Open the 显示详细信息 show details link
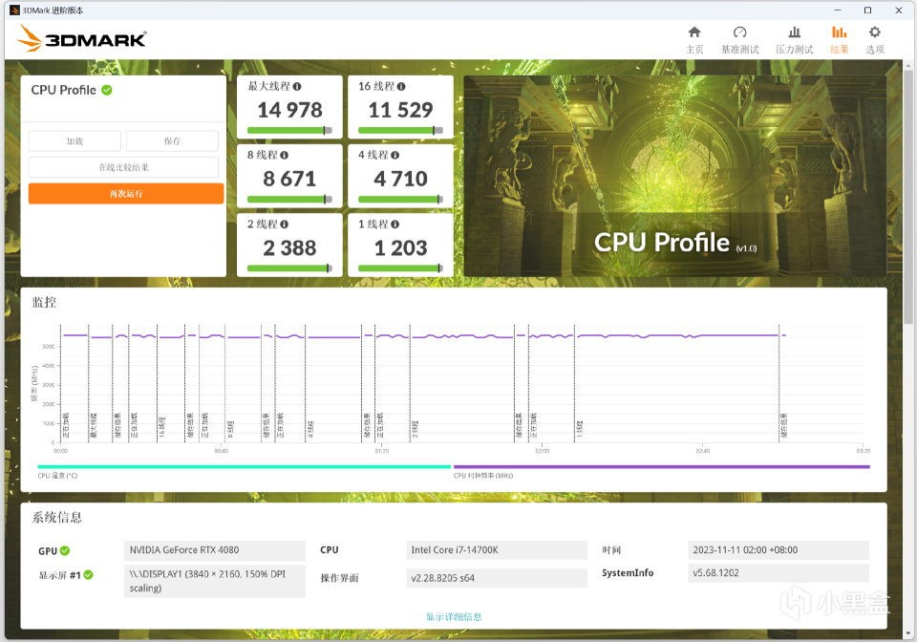Image resolution: width=917 pixels, height=642 pixels. tap(454, 617)
